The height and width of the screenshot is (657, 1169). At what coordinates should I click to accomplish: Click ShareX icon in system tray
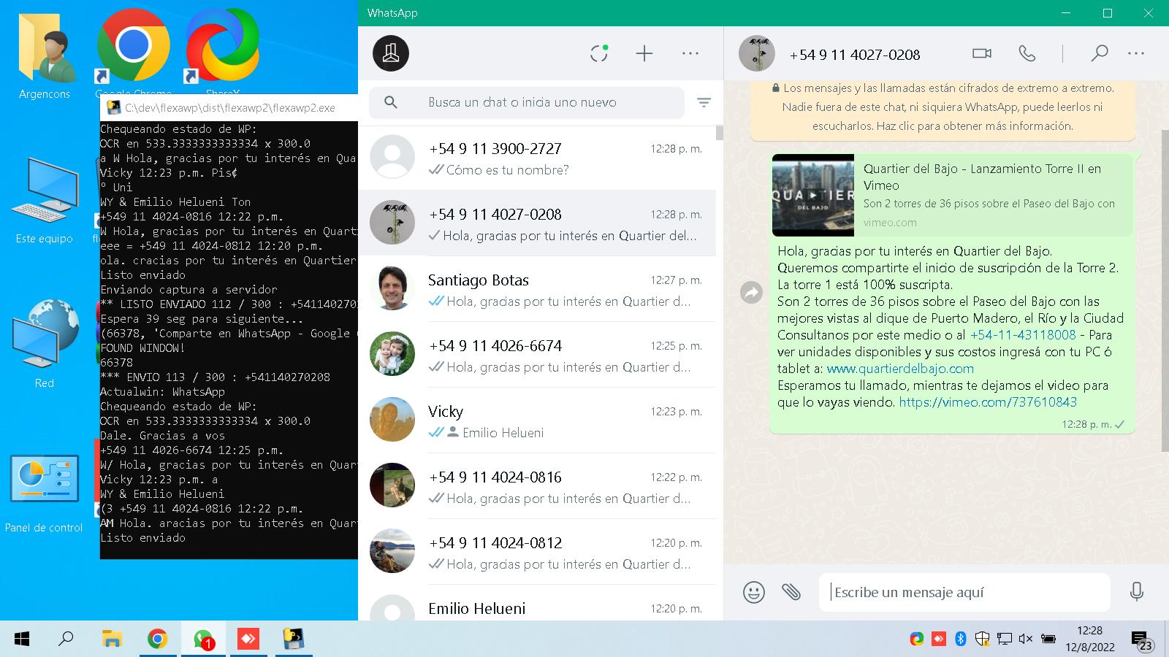point(917,639)
